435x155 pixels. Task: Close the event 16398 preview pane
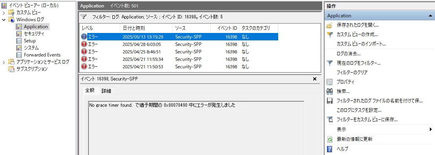coord(315,79)
